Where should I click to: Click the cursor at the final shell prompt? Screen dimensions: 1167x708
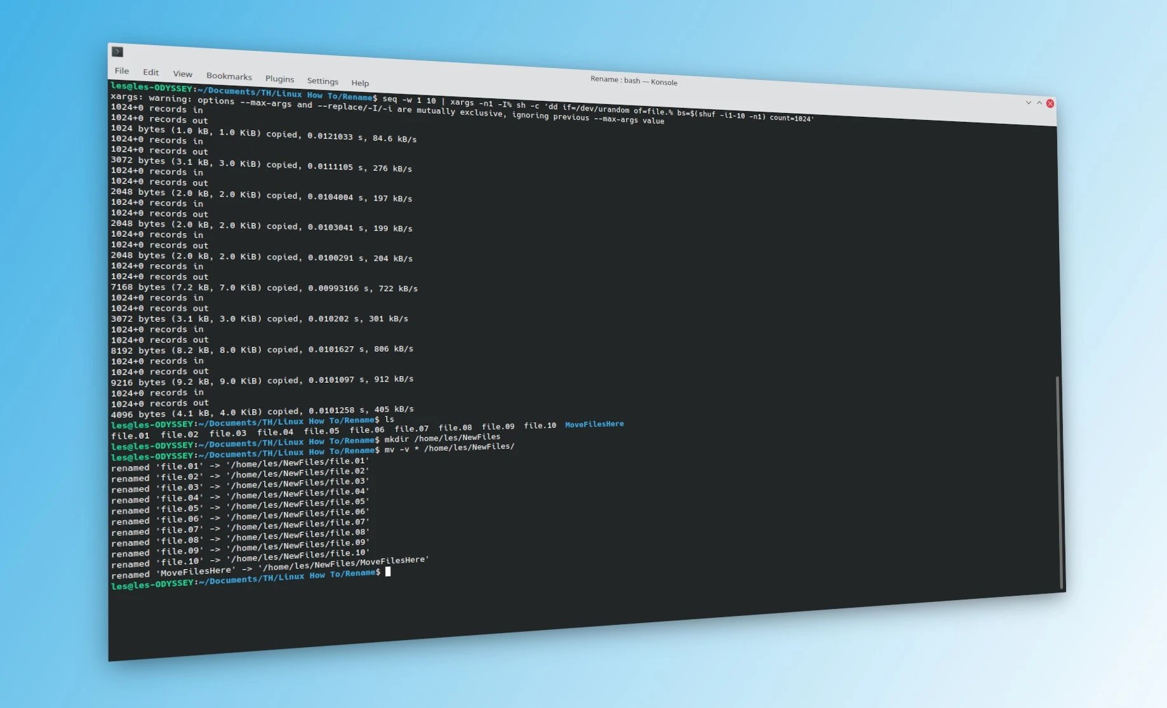[388, 571]
